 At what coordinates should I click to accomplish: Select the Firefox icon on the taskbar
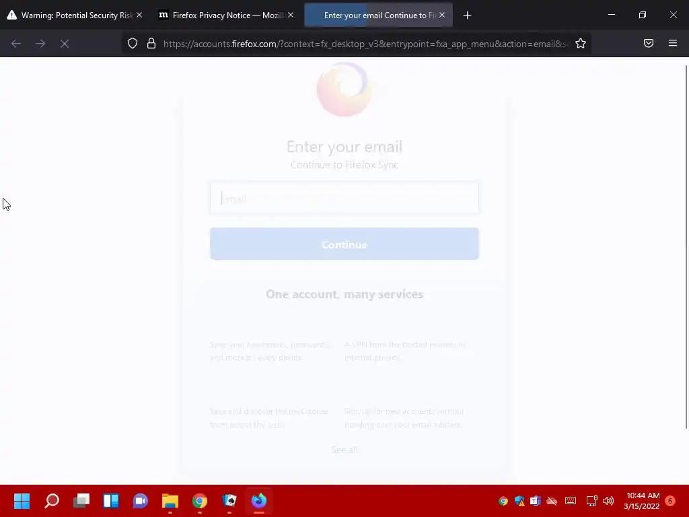259,501
